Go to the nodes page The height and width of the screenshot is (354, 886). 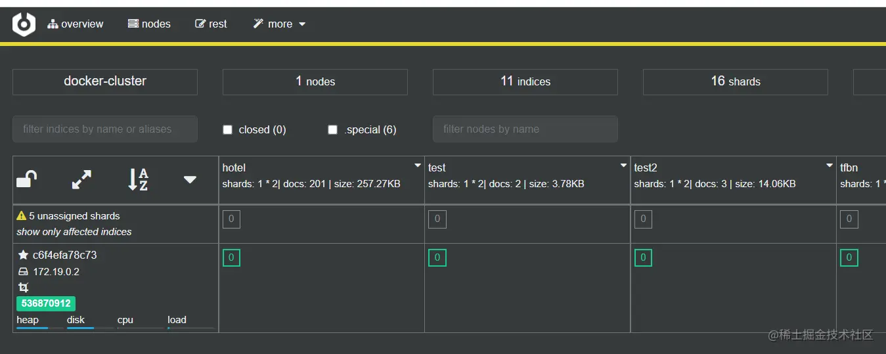click(148, 24)
